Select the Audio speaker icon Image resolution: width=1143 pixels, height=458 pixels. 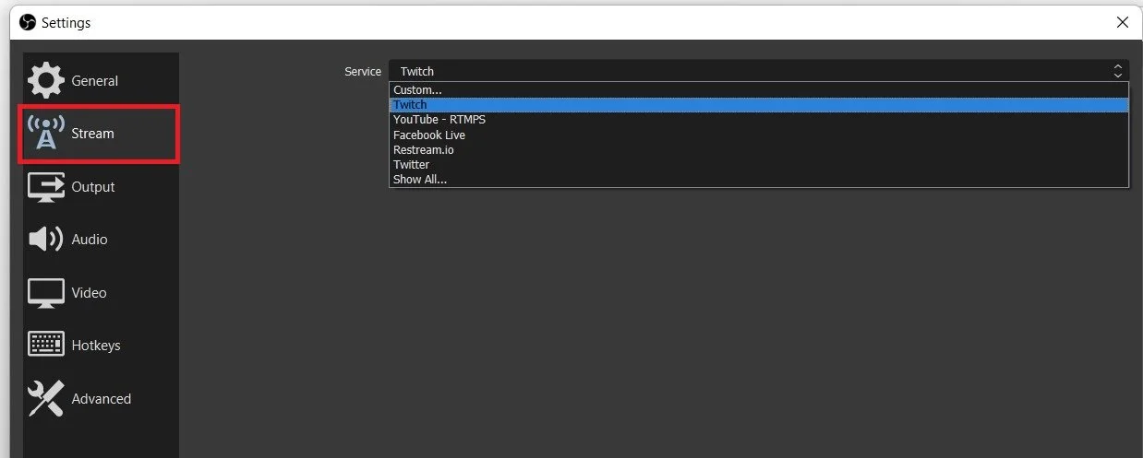[x=46, y=240]
